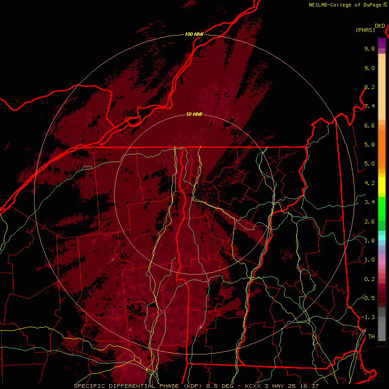This screenshot has width=389, height=389.
Task: Pick the orange segment of the color bar
Action: coord(382,149)
